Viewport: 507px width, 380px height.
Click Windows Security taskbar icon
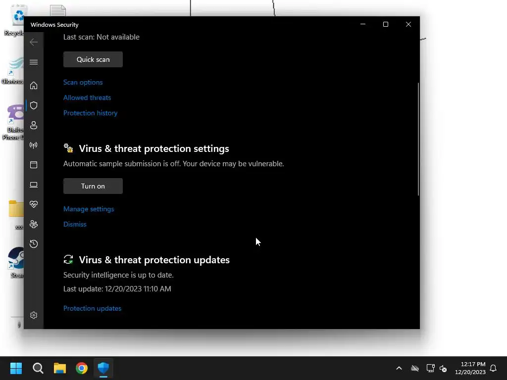tap(103, 368)
